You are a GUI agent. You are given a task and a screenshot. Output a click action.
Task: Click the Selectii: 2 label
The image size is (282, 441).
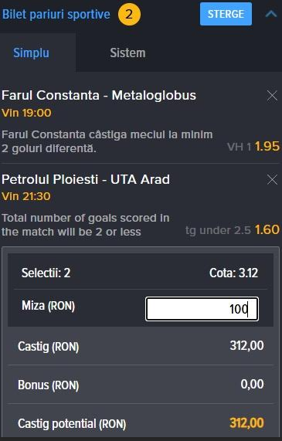(x=46, y=273)
